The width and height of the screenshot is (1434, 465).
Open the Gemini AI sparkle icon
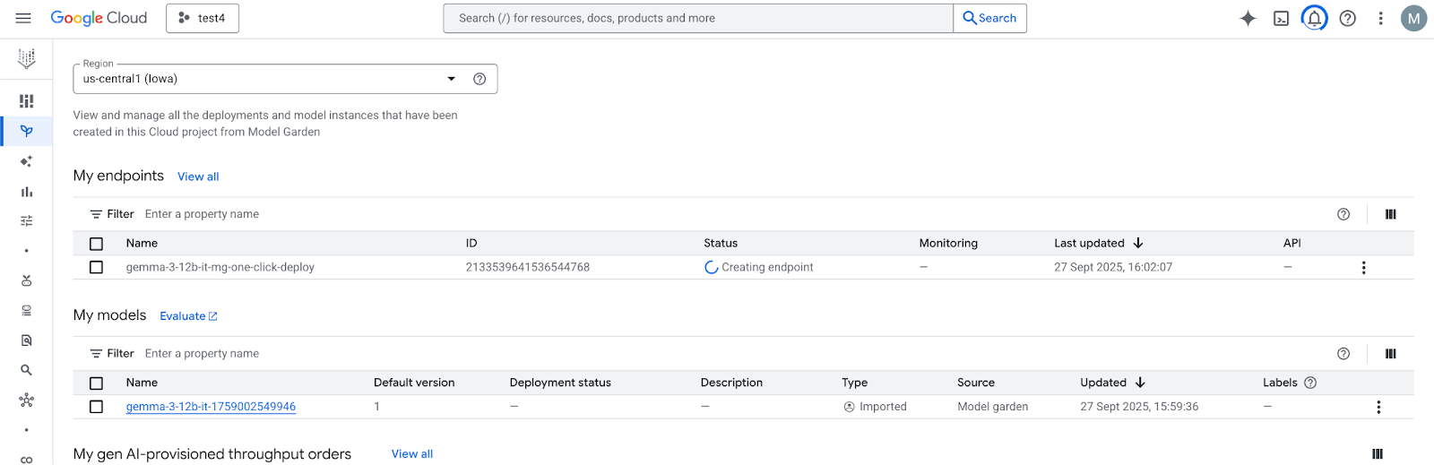point(1248,18)
